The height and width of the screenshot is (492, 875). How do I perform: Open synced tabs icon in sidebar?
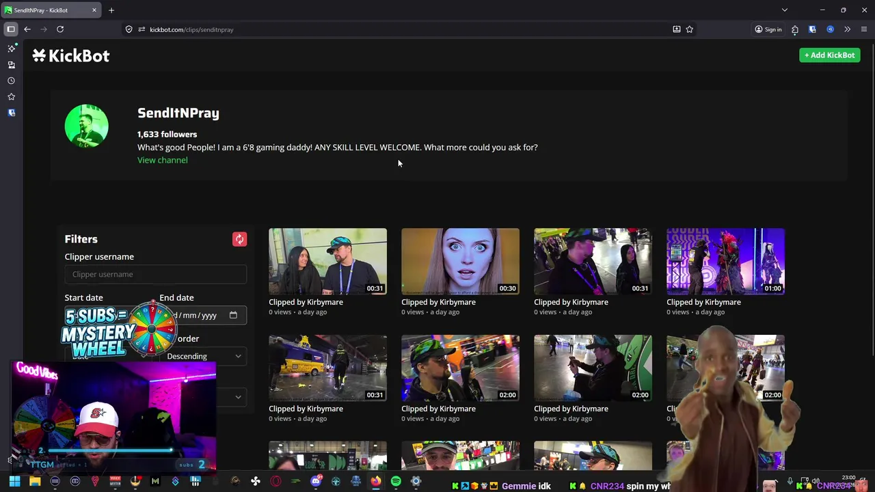12,65
